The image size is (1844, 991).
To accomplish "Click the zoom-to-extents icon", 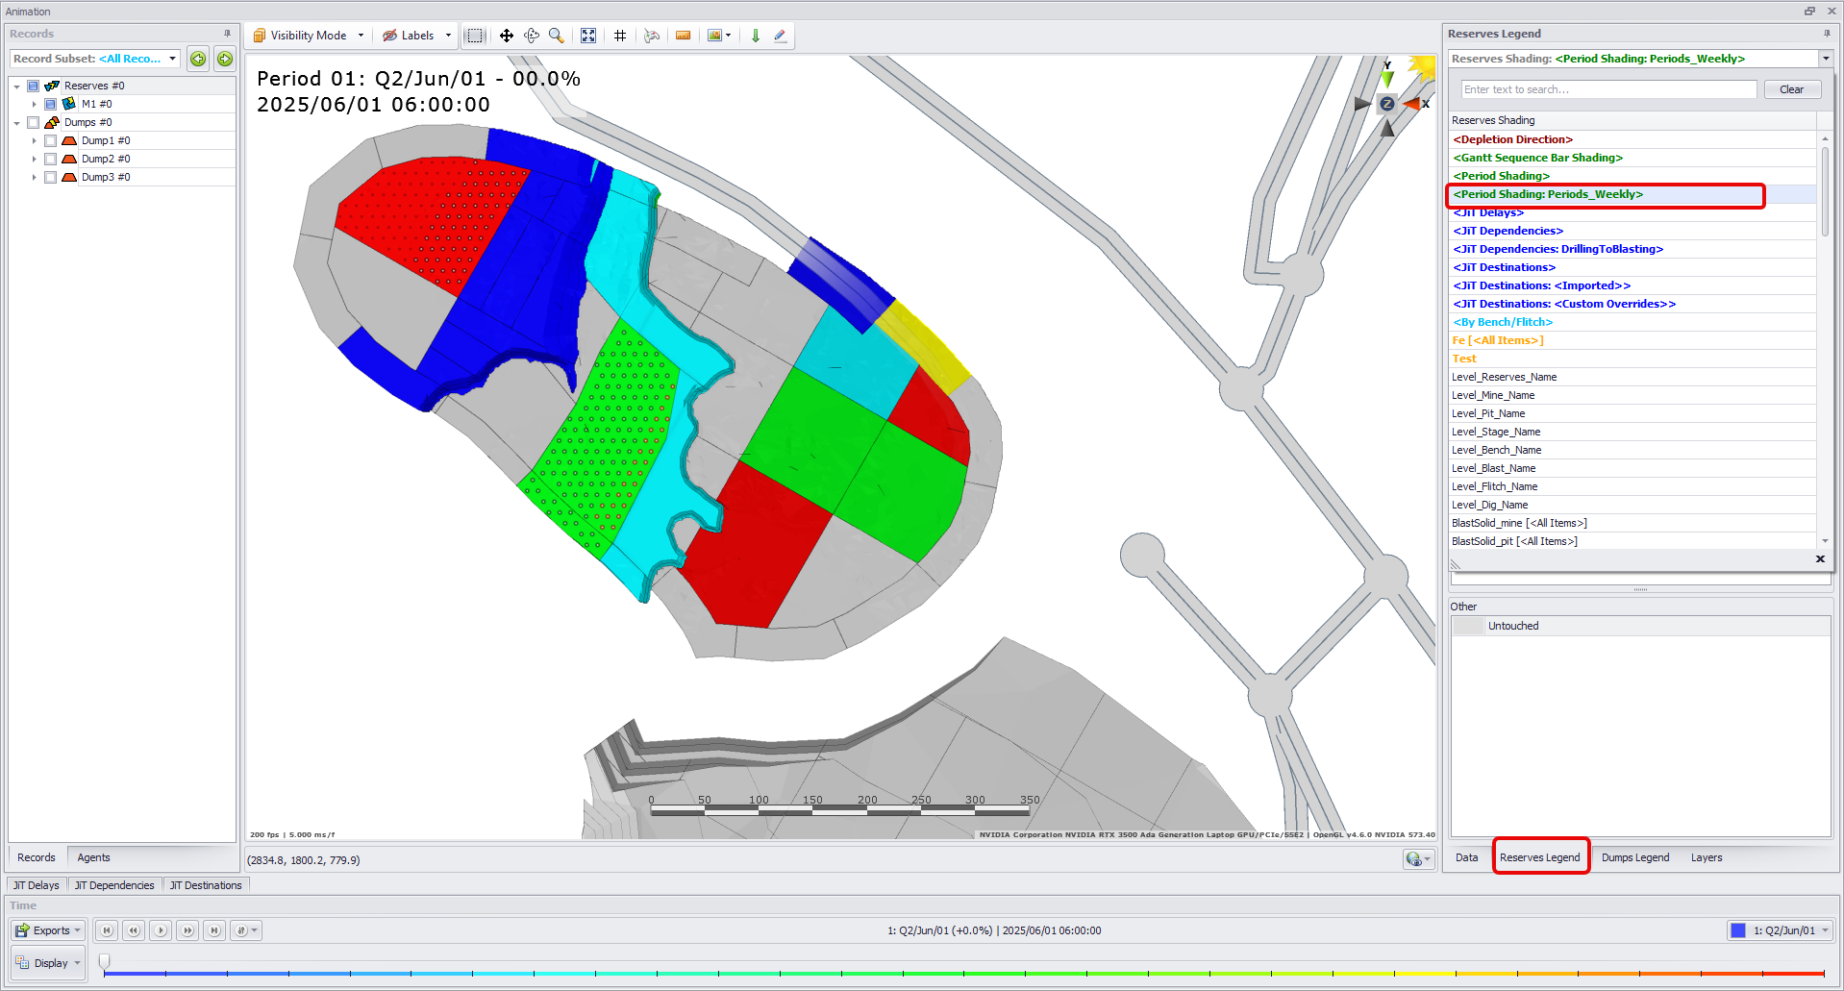I will [x=588, y=36].
